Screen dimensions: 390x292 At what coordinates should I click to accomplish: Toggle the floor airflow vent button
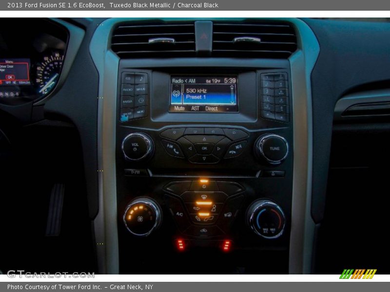204,219
